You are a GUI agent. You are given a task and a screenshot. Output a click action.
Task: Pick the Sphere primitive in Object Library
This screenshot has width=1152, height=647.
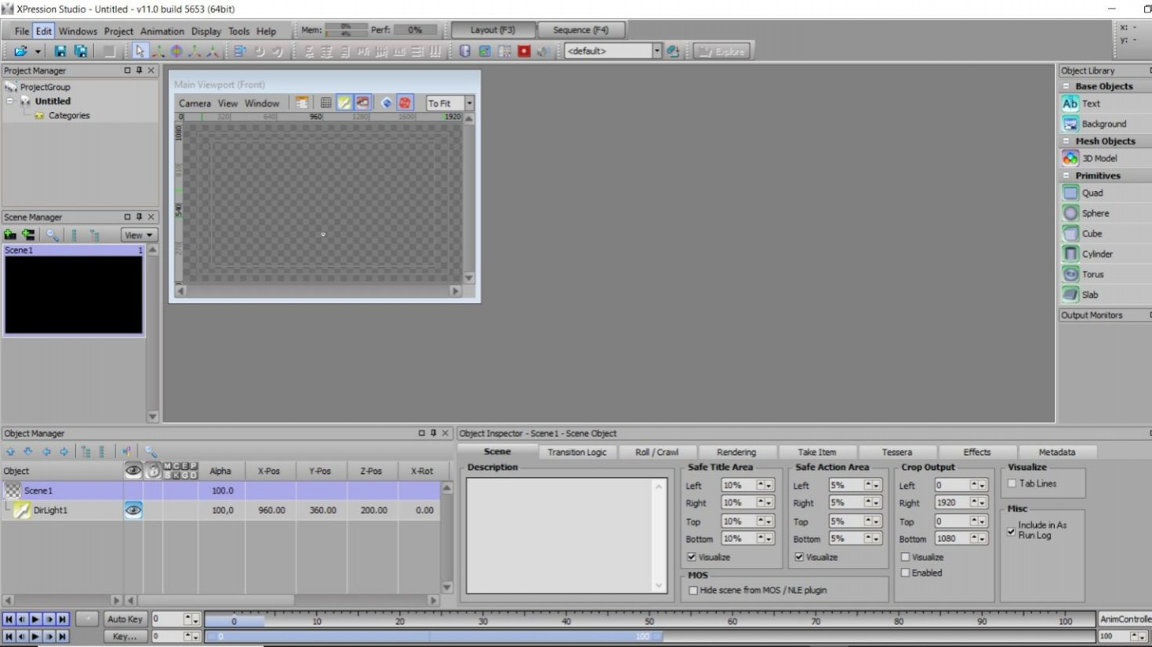pos(1095,213)
